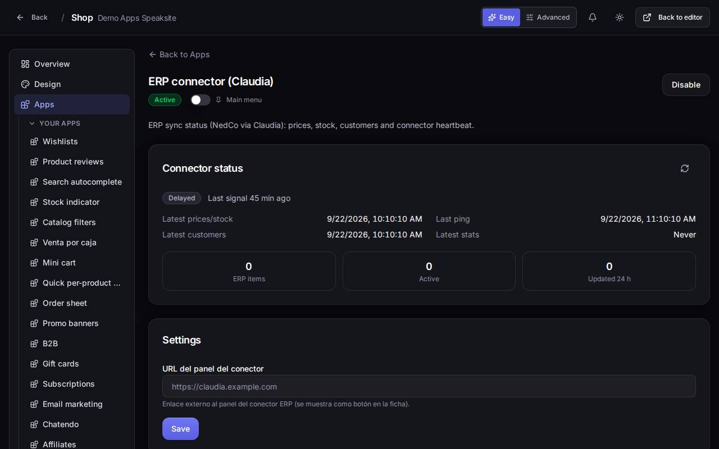The width and height of the screenshot is (719, 449).
Task: Open the Gift cards app
Action: click(76, 364)
